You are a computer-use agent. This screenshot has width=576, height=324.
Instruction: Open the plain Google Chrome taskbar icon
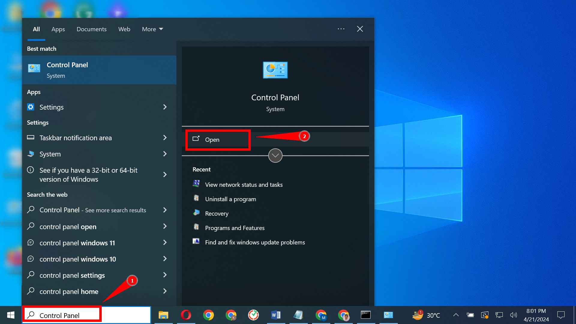coord(208,315)
